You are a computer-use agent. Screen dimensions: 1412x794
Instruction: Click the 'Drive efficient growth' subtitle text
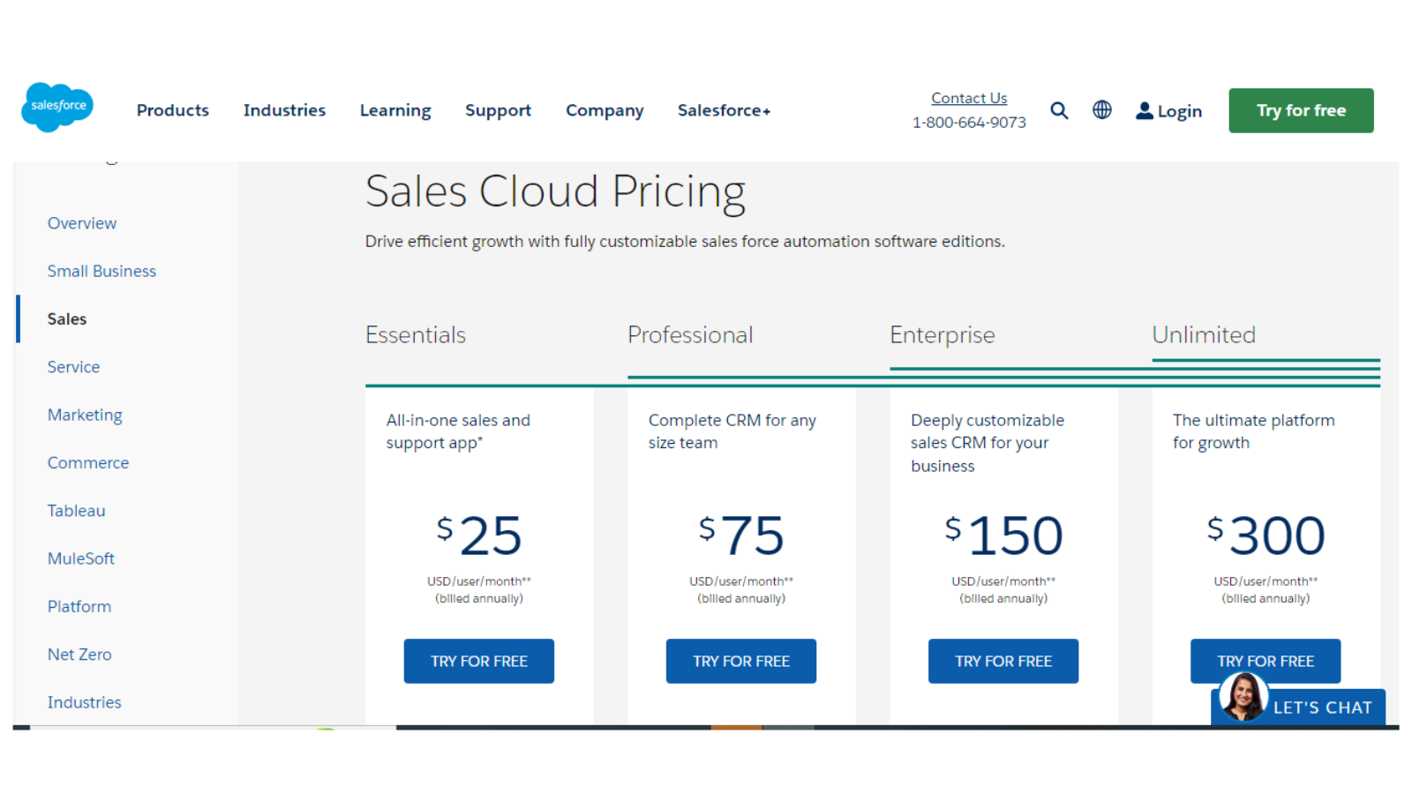[685, 242]
